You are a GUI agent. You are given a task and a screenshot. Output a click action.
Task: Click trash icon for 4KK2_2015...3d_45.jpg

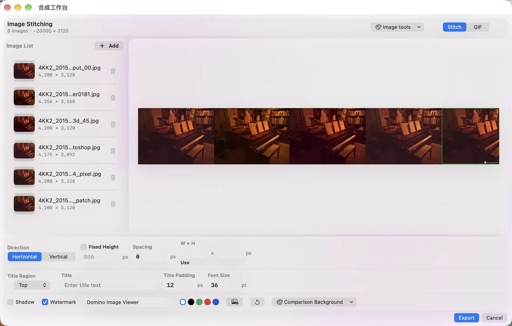point(113,124)
